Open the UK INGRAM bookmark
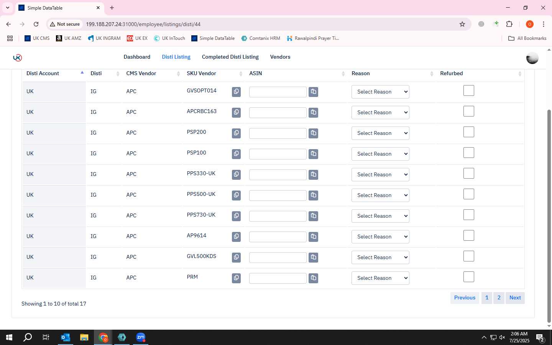This screenshot has height=345, width=552. (104, 38)
